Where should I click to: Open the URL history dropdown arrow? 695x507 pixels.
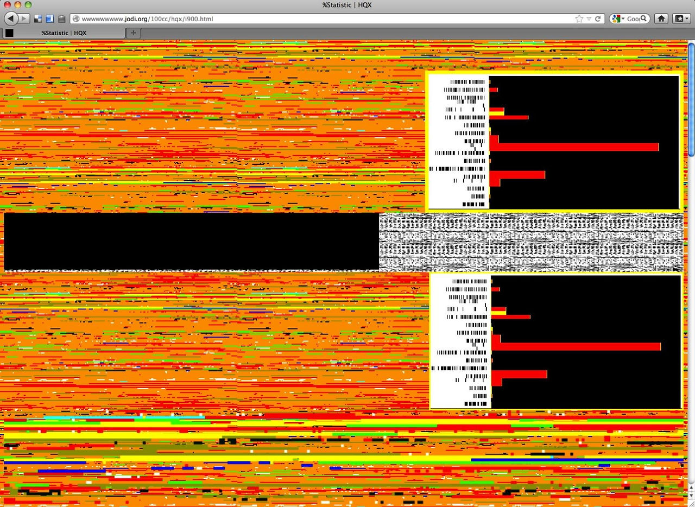[589, 19]
